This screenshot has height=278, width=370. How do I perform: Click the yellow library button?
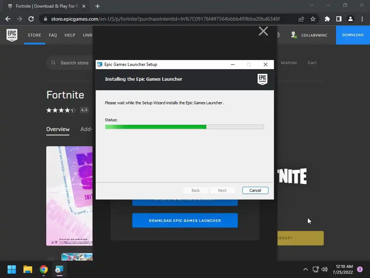[x=300, y=238]
